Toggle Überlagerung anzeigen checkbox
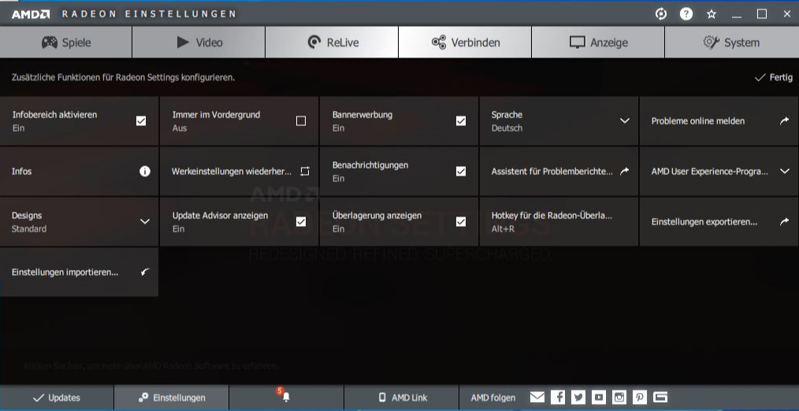 click(461, 221)
